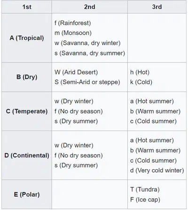Select the 'C (Temperate)' row header
This screenshot has width=188, height=210.
(27, 111)
